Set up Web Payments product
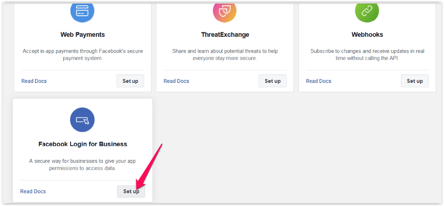Viewport: 444px width, 206px height. tap(130, 81)
